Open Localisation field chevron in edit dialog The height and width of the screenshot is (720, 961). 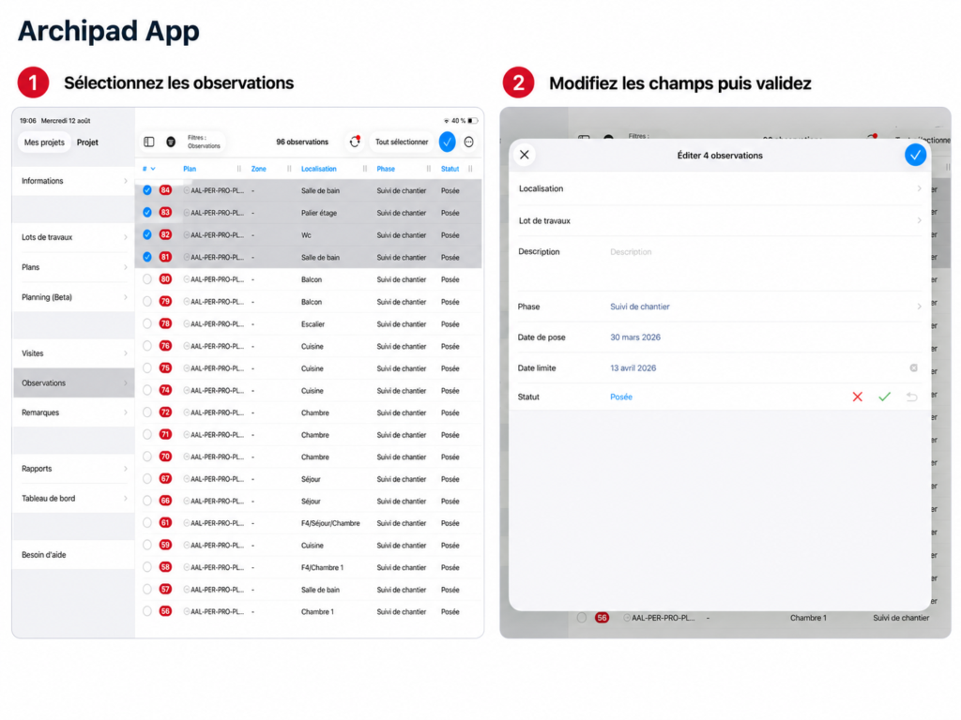point(919,188)
